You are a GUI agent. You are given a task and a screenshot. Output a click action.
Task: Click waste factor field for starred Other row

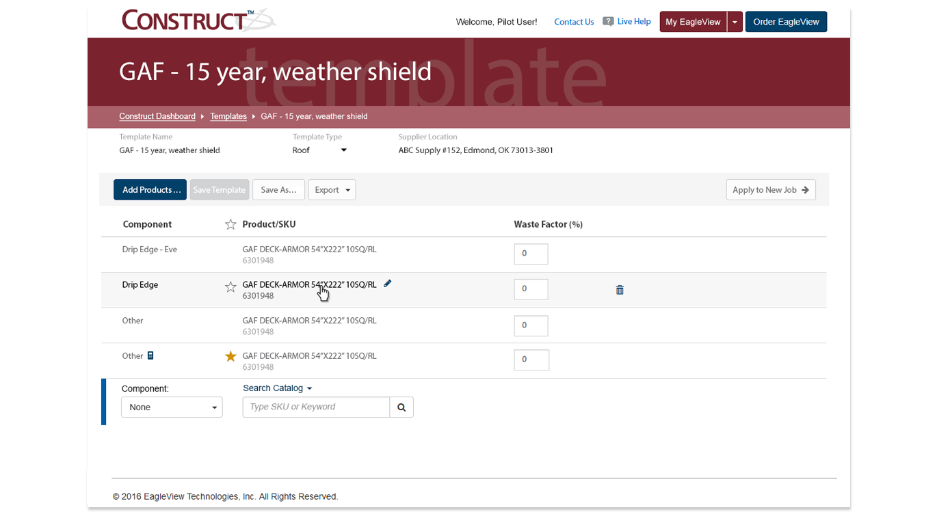[531, 360]
